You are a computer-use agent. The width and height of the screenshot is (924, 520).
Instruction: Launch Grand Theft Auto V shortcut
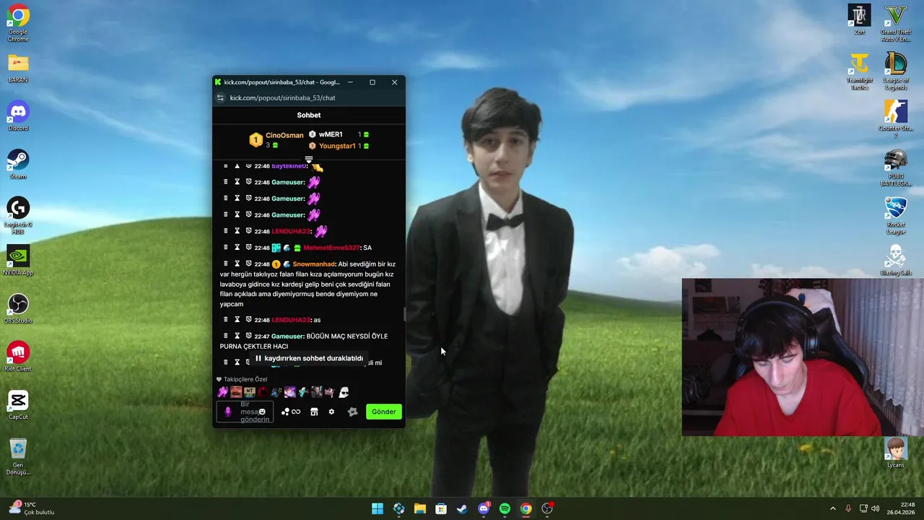point(895,23)
